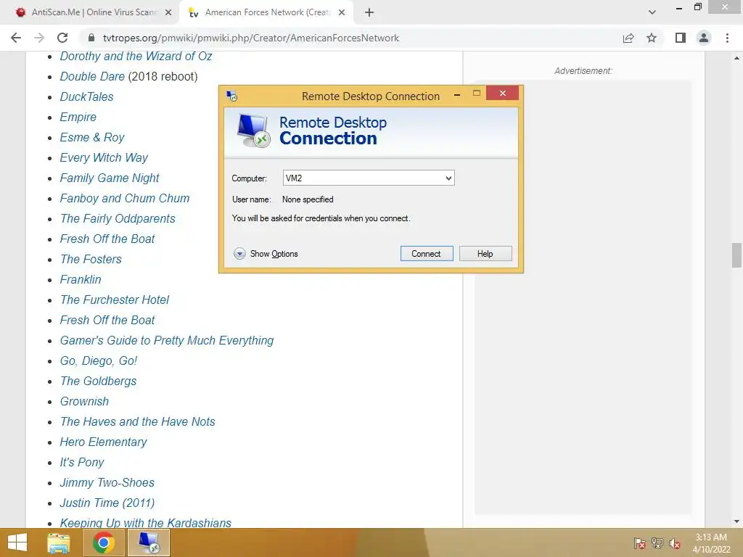
Task: Open the Franklin link
Action: pyautogui.click(x=81, y=280)
